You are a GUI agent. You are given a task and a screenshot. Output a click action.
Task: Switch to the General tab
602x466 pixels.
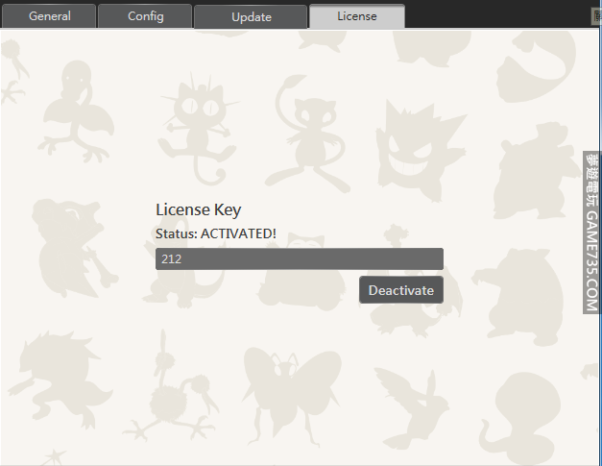(49, 16)
